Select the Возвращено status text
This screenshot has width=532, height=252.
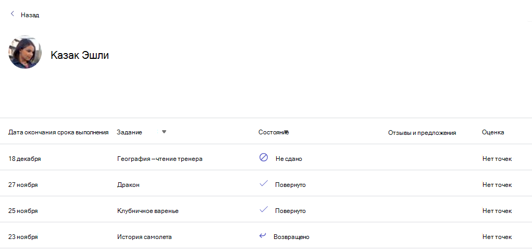click(x=291, y=237)
